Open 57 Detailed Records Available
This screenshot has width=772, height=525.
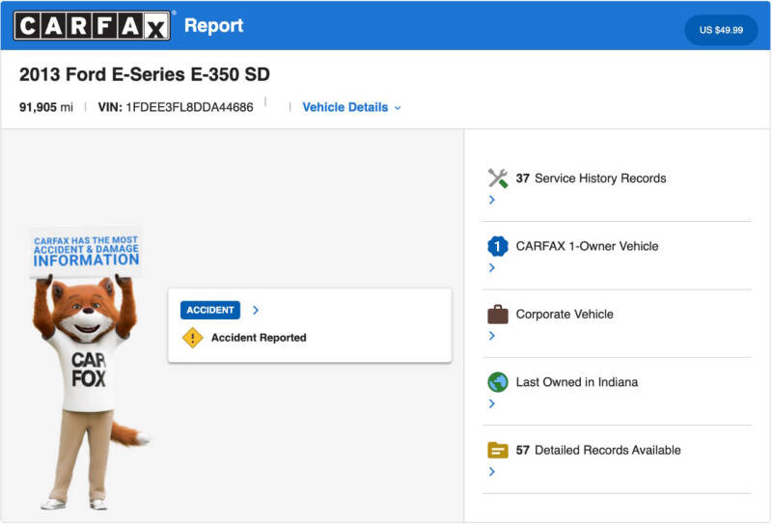click(598, 450)
